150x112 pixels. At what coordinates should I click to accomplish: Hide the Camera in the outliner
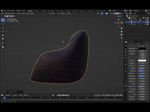[x=146, y=20]
